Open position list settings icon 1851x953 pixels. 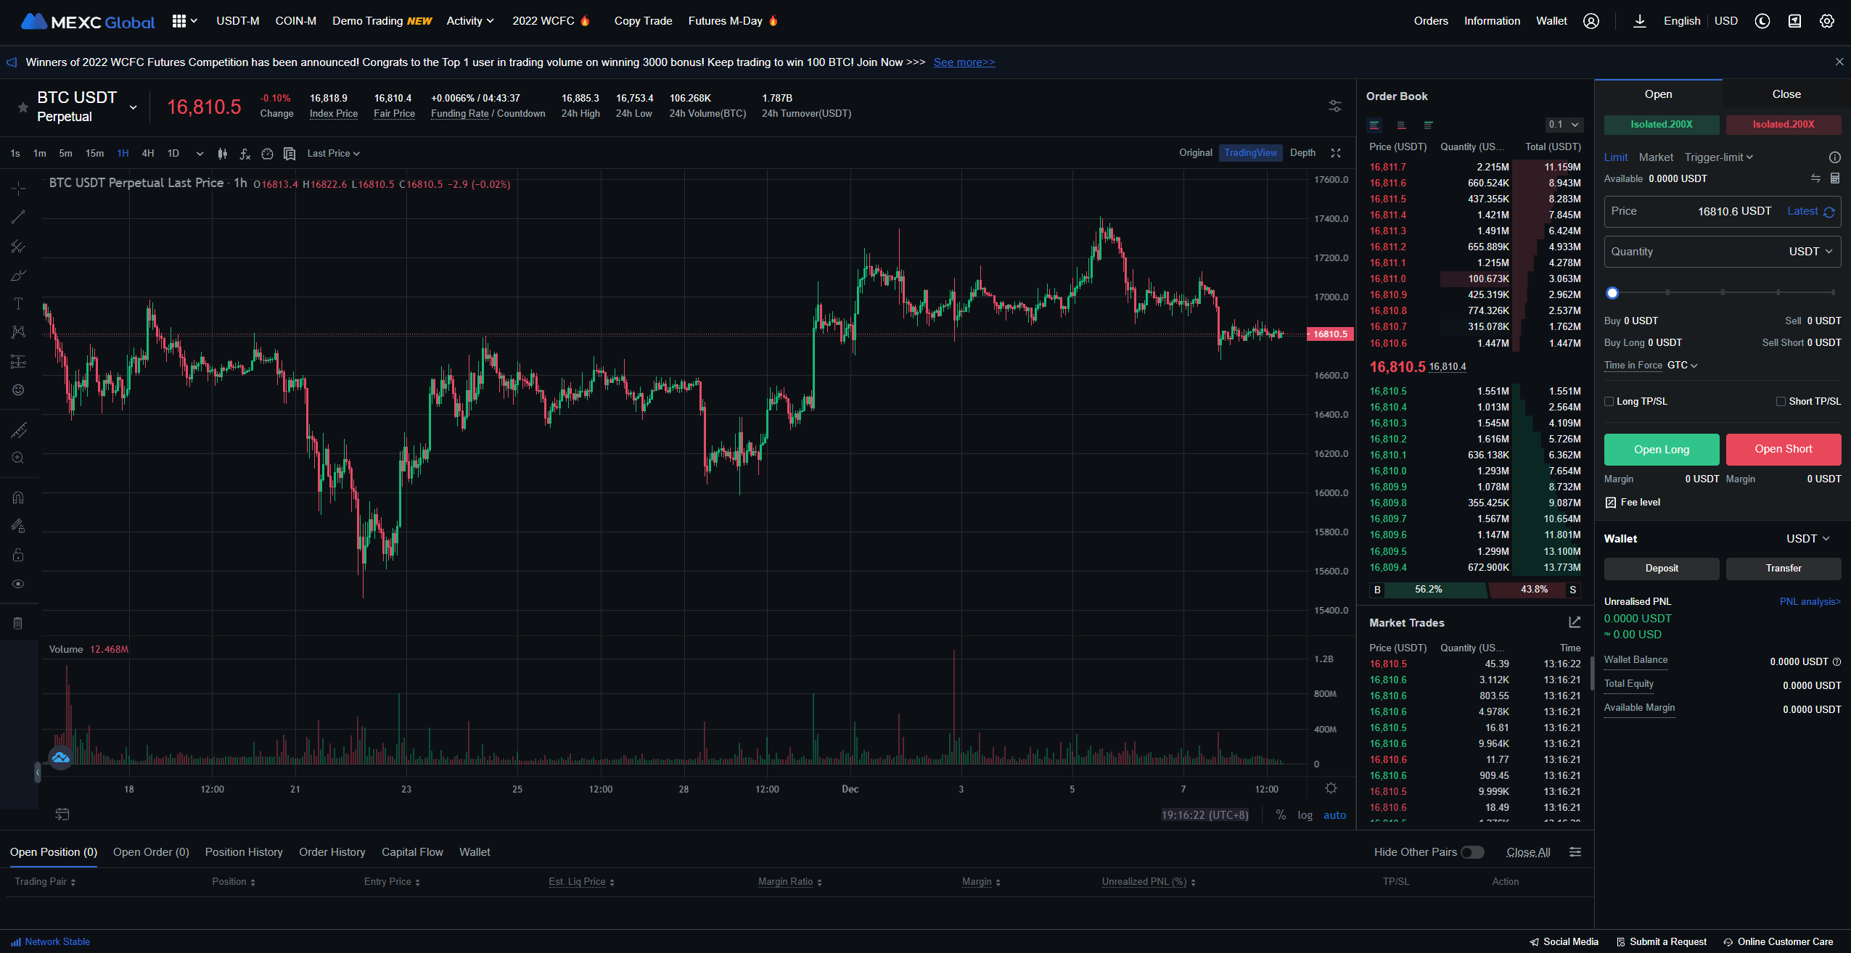1575,852
